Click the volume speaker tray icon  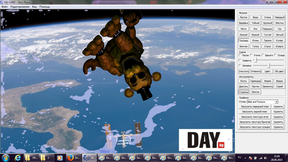click(x=265, y=158)
